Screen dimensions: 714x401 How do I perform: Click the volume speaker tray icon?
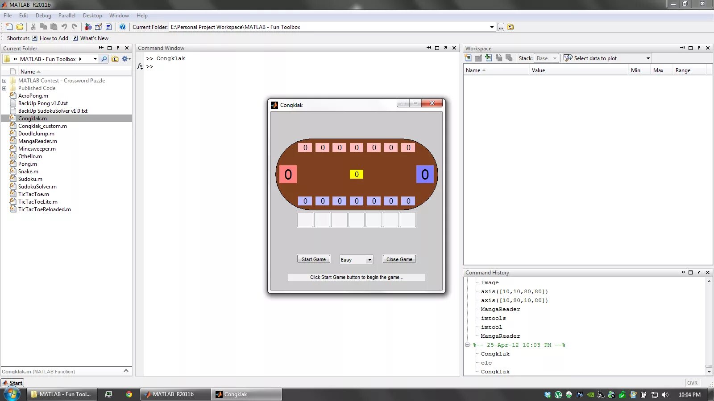(x=665, y=395)
